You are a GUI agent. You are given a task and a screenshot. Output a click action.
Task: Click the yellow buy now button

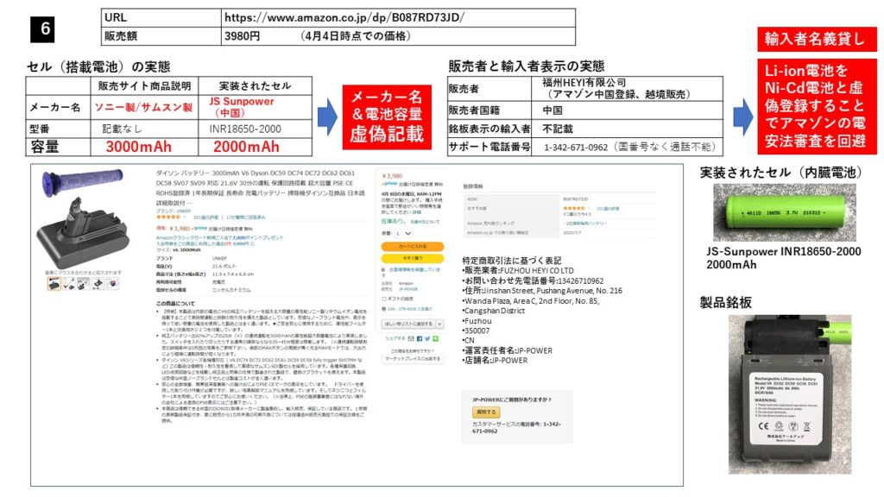[x=413, y=257]
